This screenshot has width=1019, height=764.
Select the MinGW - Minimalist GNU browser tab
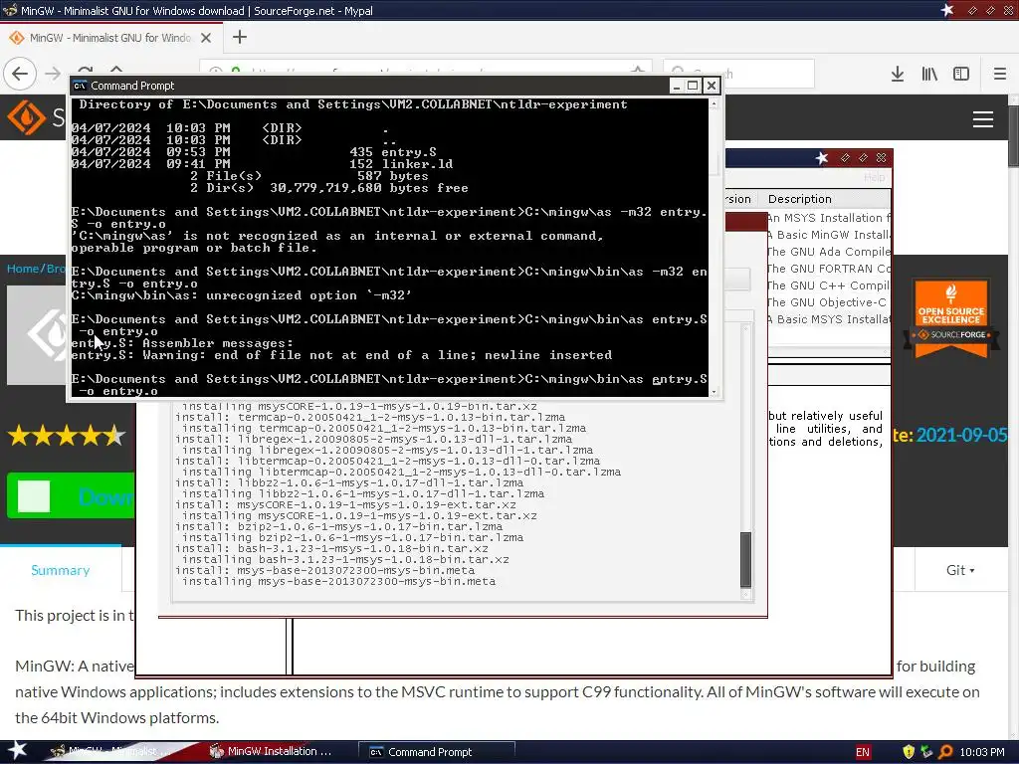(x=111, y=38)
